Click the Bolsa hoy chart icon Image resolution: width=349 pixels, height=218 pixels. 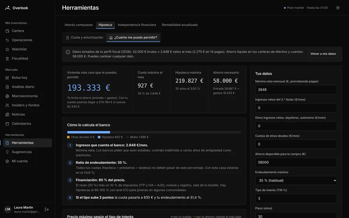(7, 78)
